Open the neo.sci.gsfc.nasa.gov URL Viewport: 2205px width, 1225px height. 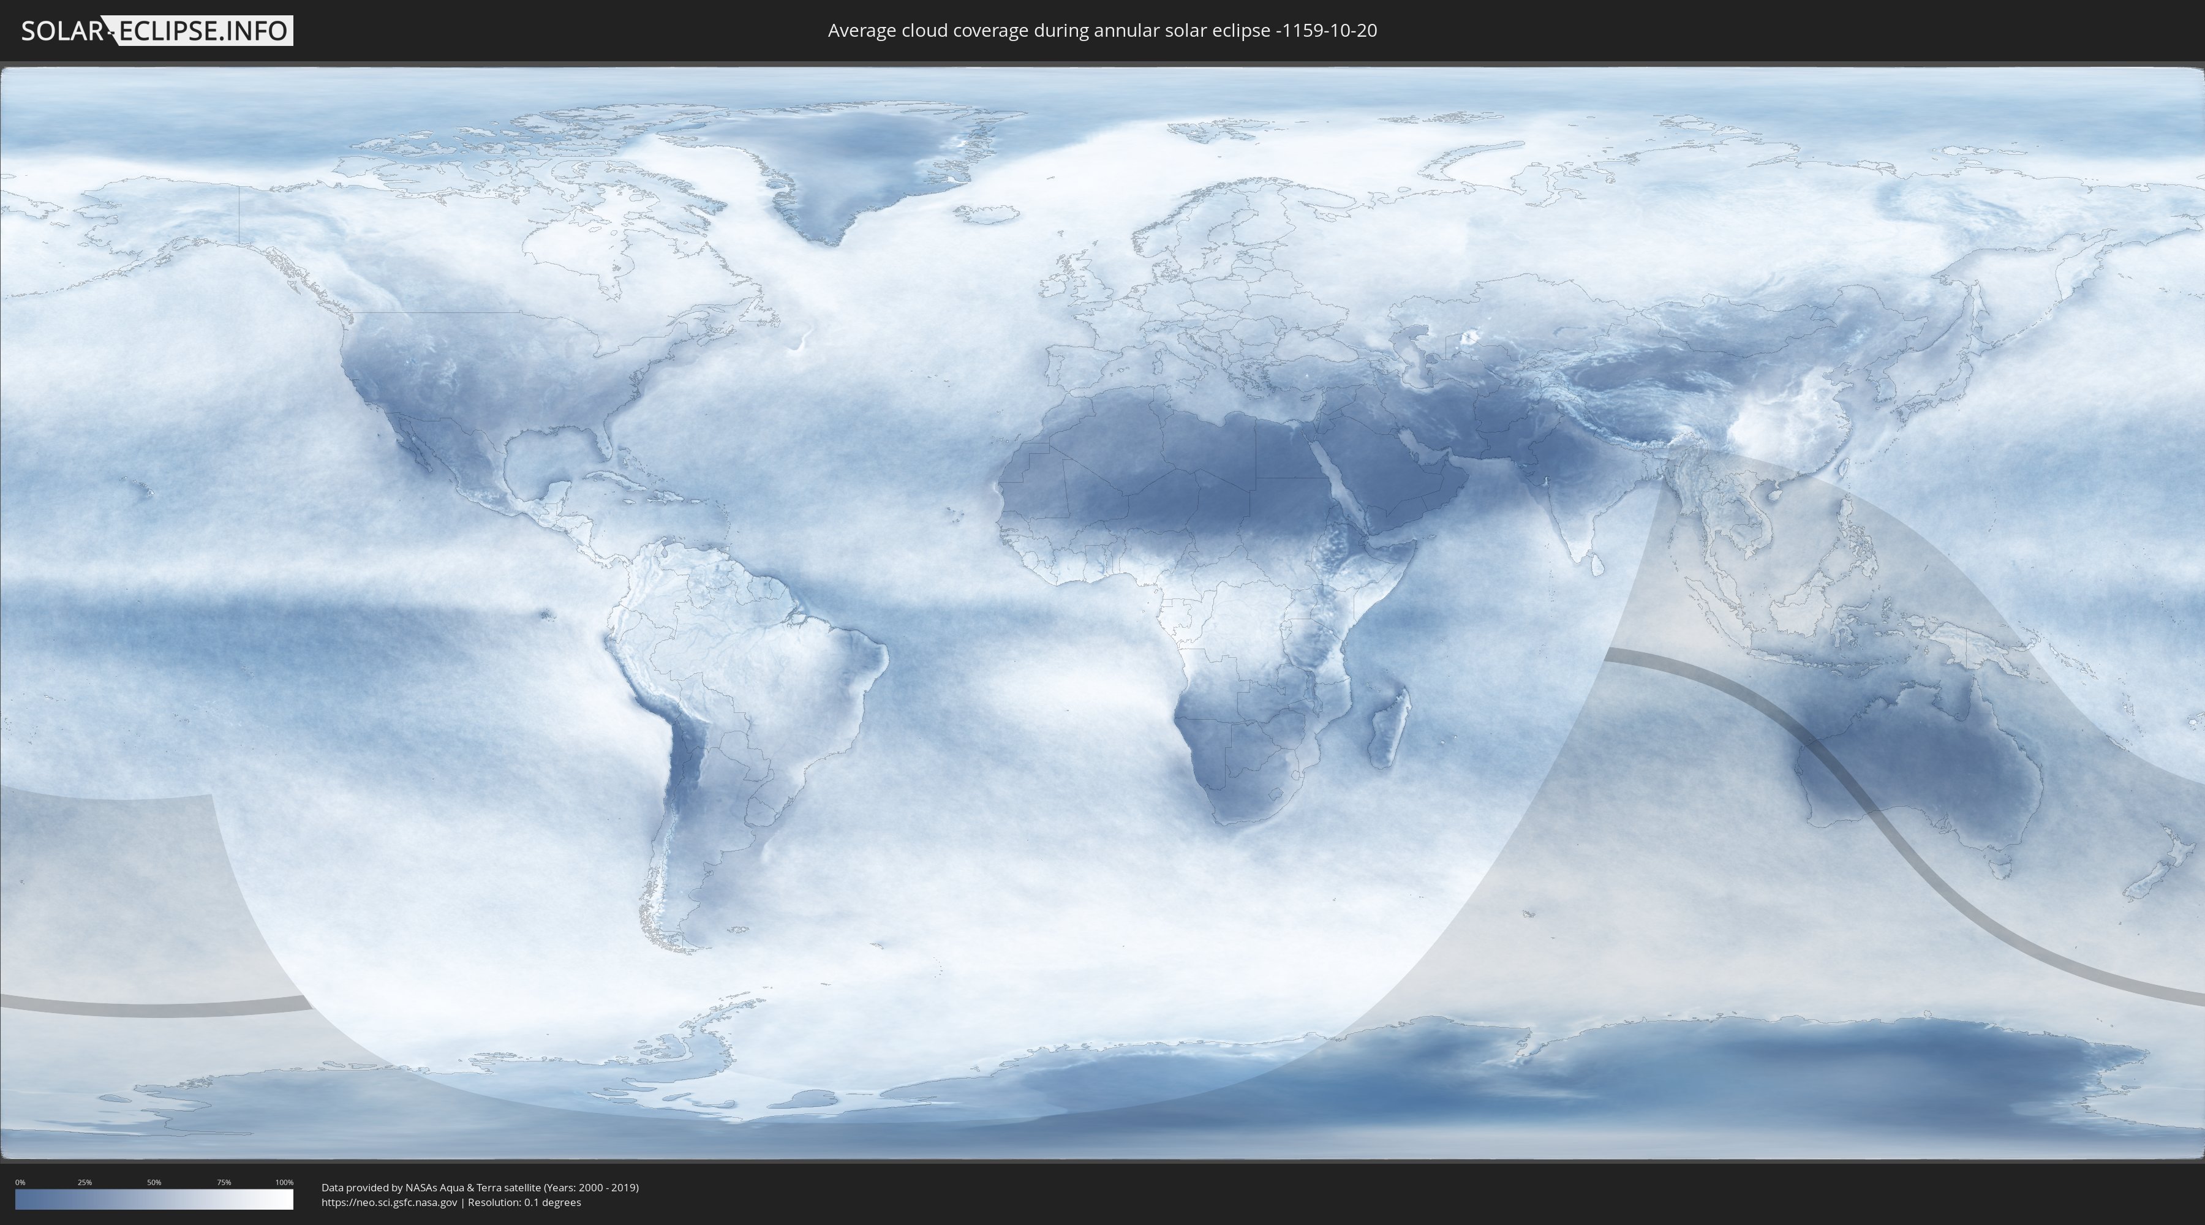pyautogui.click(x=388, y=1202)
